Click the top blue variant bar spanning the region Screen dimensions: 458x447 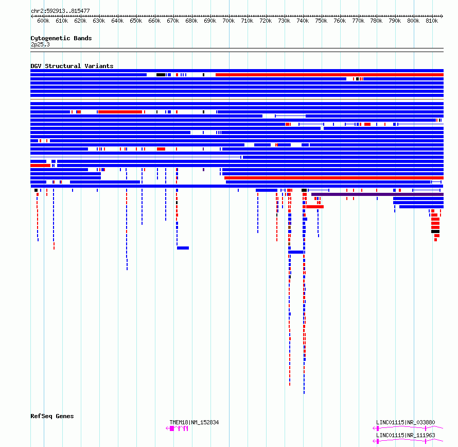pos(237,71)
